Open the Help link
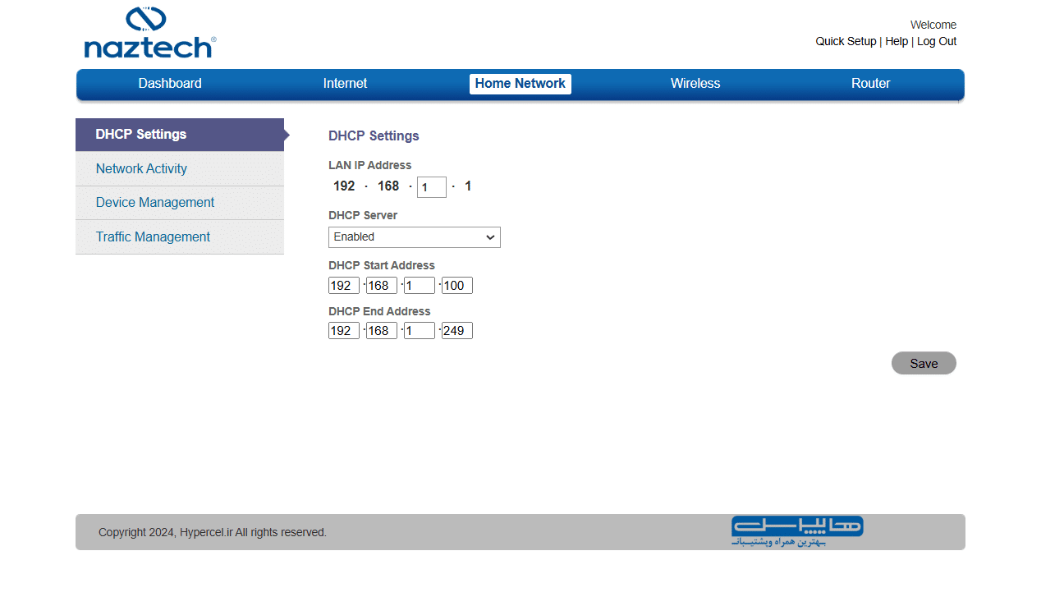 point(896,42)
